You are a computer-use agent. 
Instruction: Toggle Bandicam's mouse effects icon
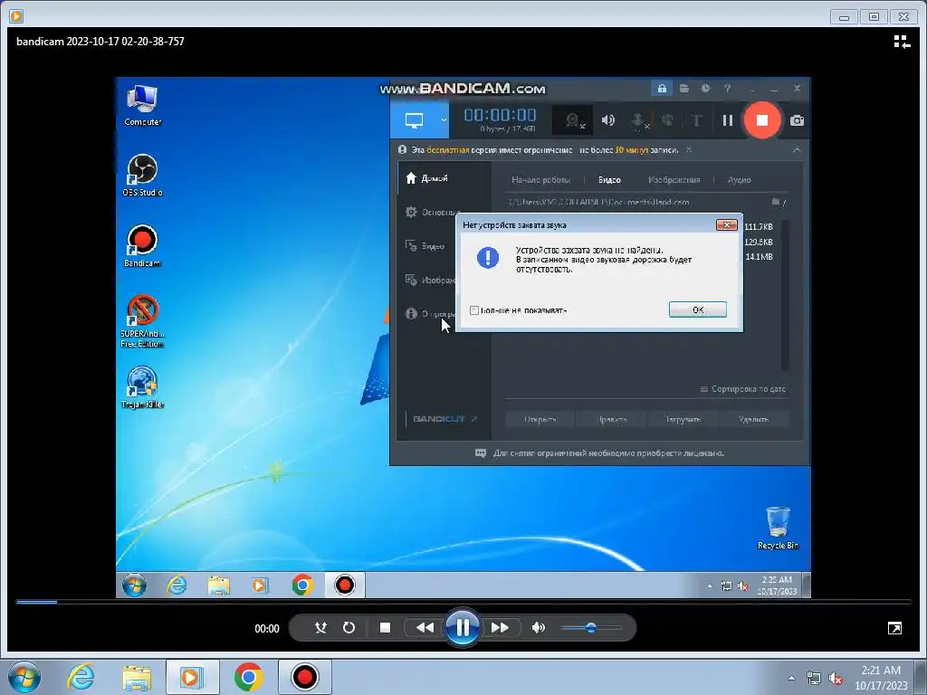click(x=667, y=120)
